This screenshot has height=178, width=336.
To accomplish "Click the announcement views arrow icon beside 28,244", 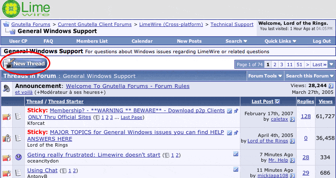I will click(x=331, y=86).
